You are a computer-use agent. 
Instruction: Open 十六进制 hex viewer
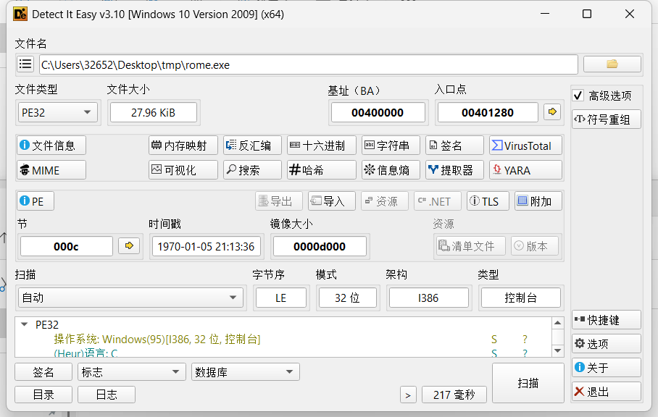[x=322, y=146]
